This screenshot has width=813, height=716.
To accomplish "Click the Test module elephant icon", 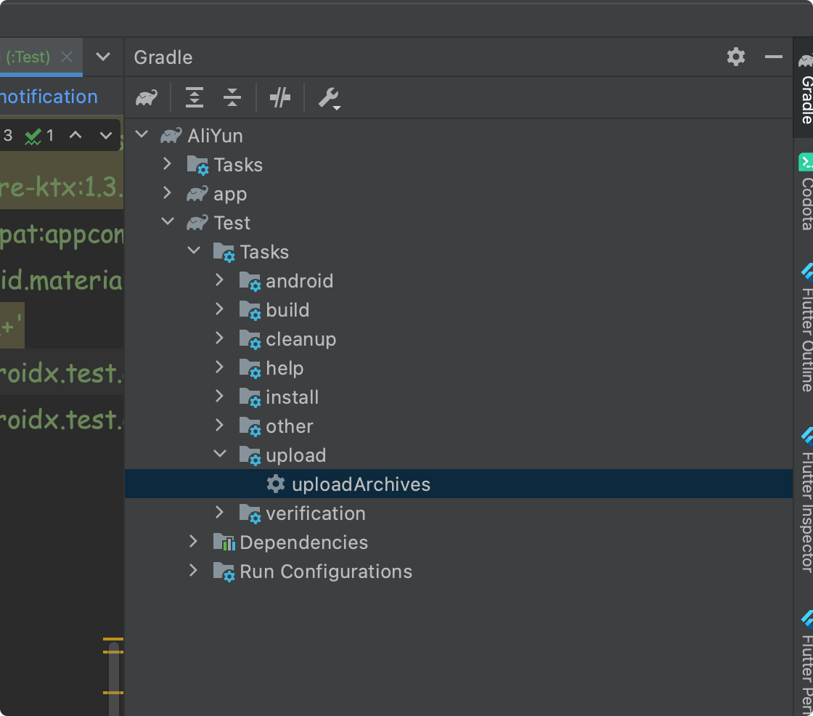I will click(x=197, y=223).
